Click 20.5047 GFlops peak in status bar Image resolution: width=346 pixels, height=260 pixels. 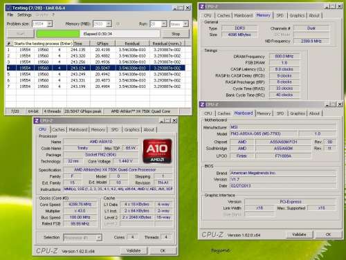coord(83,111)
